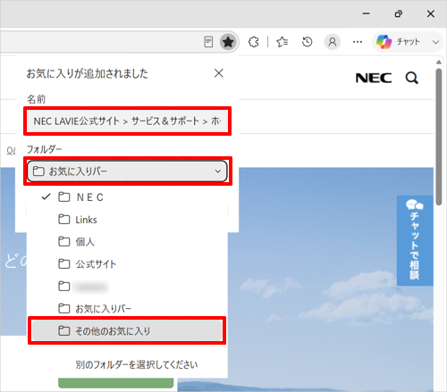
Task: Open the チャットで相談 side tab
Action: point(415,240)
